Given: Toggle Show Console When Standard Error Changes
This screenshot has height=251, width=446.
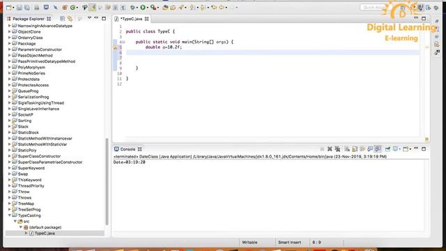Looking at the screenshot, I should (378, 149).
